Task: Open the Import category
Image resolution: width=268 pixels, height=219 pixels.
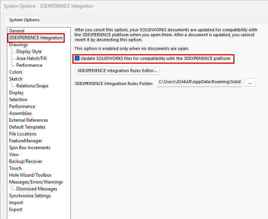Action: point(16,202)
